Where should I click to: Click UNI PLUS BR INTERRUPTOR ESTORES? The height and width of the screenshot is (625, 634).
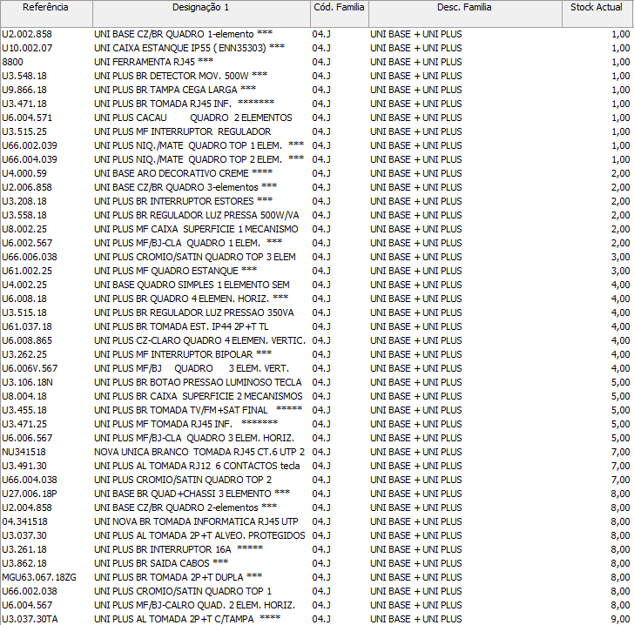pos(183,202)
